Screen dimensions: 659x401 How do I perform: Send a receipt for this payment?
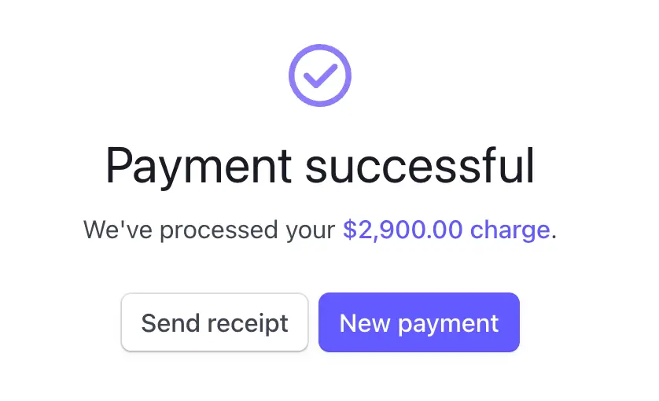pyautogui.click(x=215, y=322)
